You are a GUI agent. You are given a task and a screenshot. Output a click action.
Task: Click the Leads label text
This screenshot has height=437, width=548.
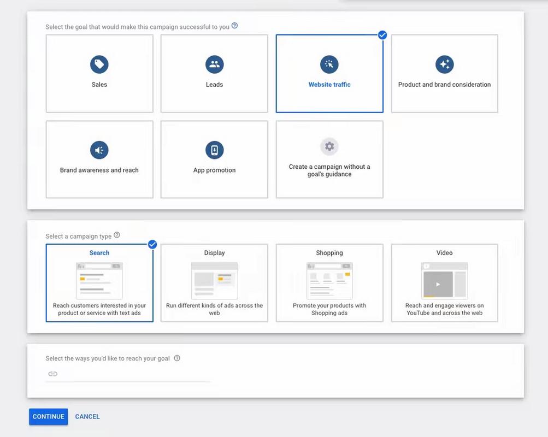214,85
